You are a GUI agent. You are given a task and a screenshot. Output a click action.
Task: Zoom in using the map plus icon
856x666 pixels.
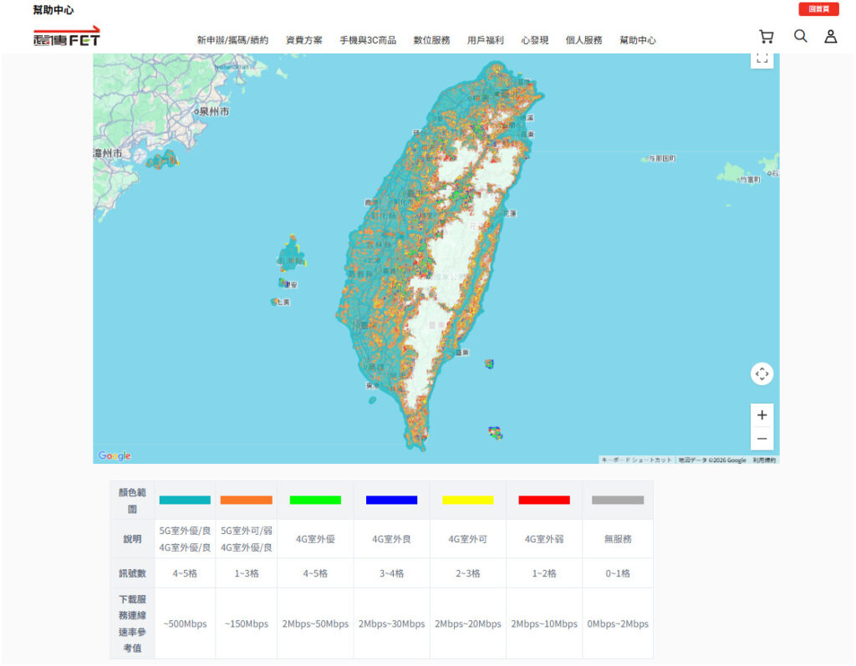[x=762, y=414]
